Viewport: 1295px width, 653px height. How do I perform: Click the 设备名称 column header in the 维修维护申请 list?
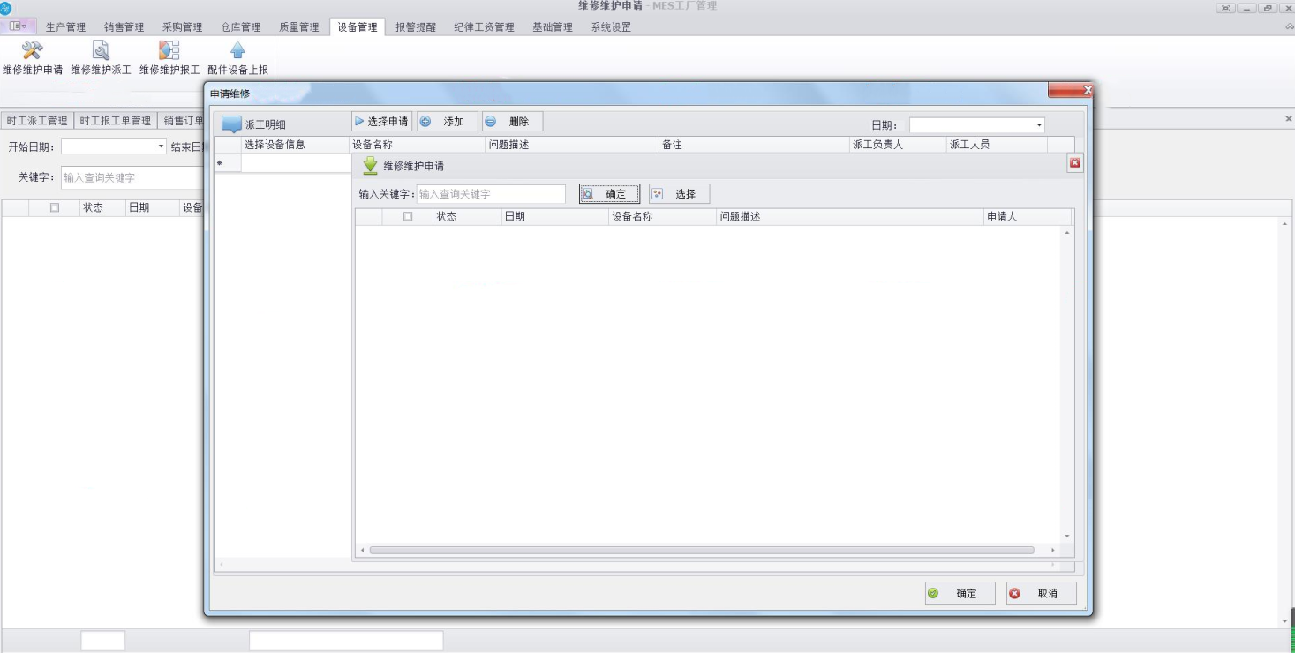coord(663,216)
